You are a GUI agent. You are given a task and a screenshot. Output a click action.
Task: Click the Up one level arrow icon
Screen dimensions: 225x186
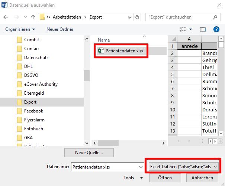(33, 17)
